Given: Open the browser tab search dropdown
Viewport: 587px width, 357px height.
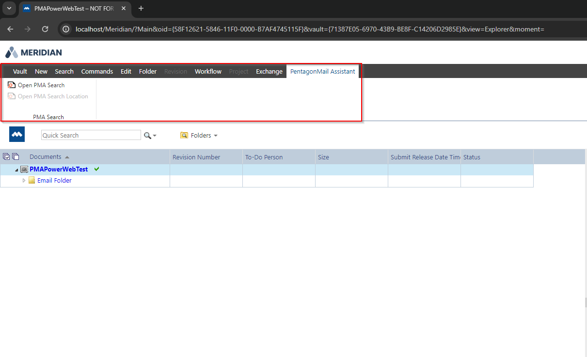Looking at the screenshot, I should (9, 8).
